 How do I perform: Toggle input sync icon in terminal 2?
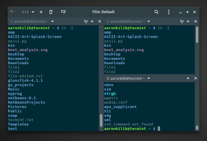(182, 21)
